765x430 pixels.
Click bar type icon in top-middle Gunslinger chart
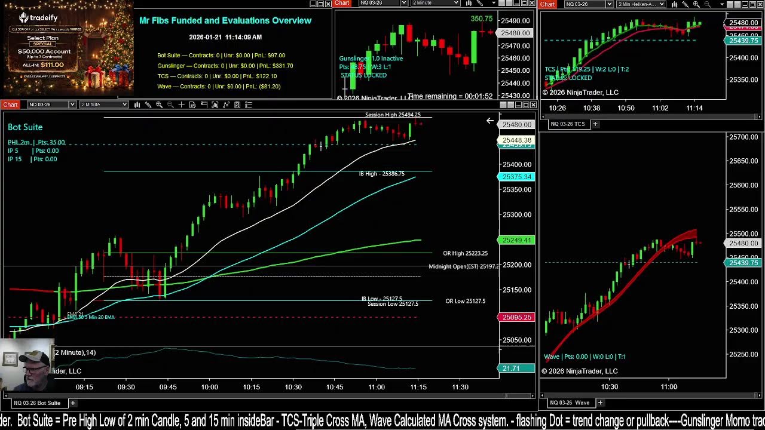point(469,4)
